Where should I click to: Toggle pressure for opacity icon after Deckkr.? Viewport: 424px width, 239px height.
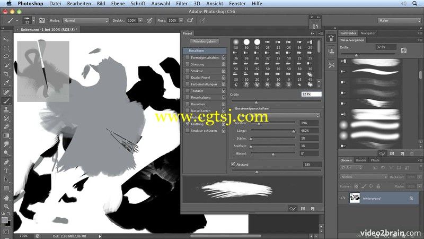tap(149, 20)
